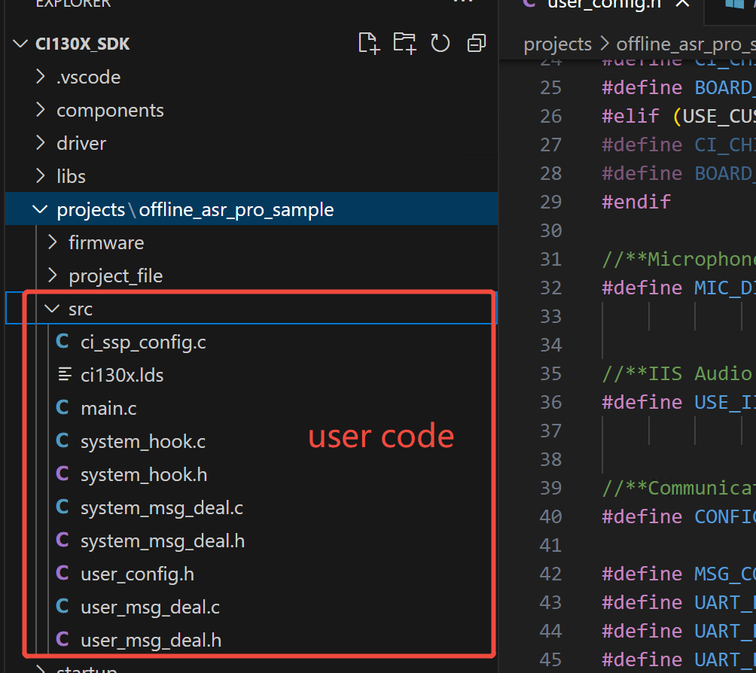Collapse the CI130X_SDK root section

point(20,44)
